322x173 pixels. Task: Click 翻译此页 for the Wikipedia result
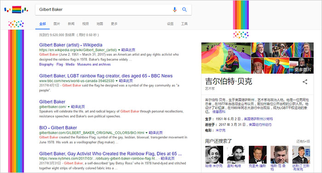128,50
